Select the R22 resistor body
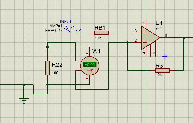Image resolution: width=193 pixels, height=123 pixels. click(x=47, y=68)
